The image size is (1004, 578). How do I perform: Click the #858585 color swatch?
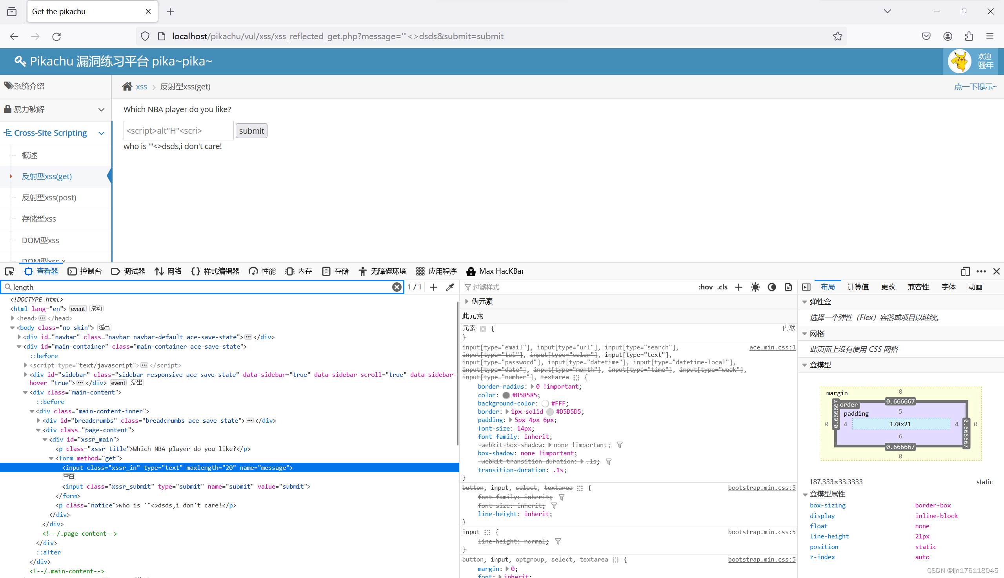pyautogui.click(x=506, y=395)
